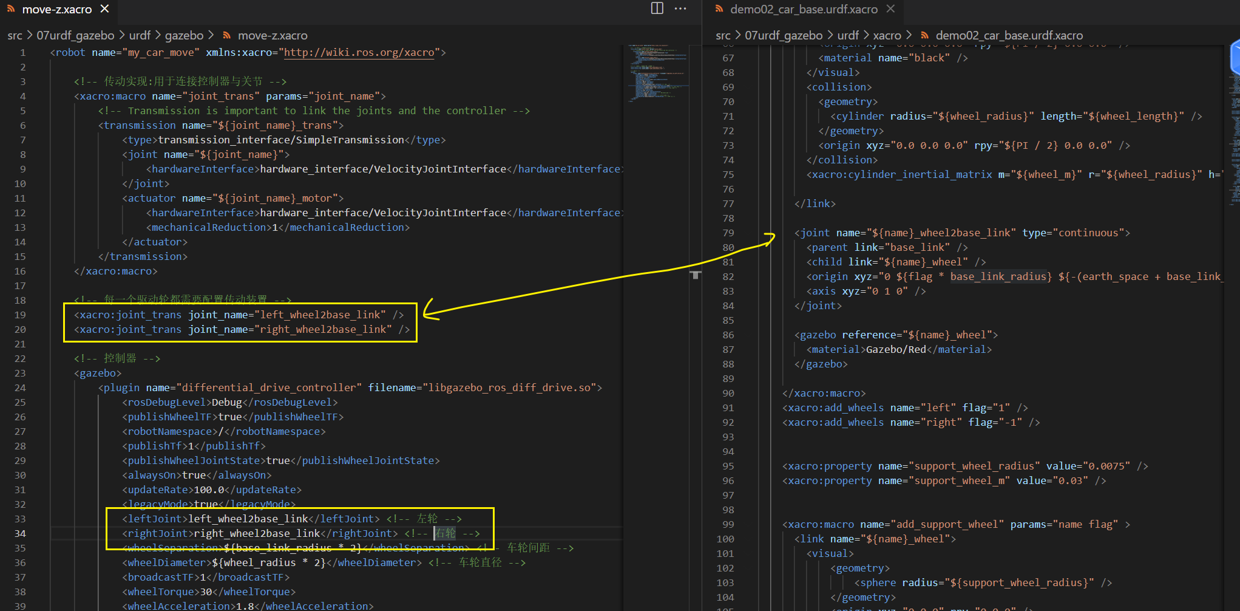Close the demo02_car_base.urdf.xacro tab
This screenshot has height=611, width=1240.
[x=890, y=9]
